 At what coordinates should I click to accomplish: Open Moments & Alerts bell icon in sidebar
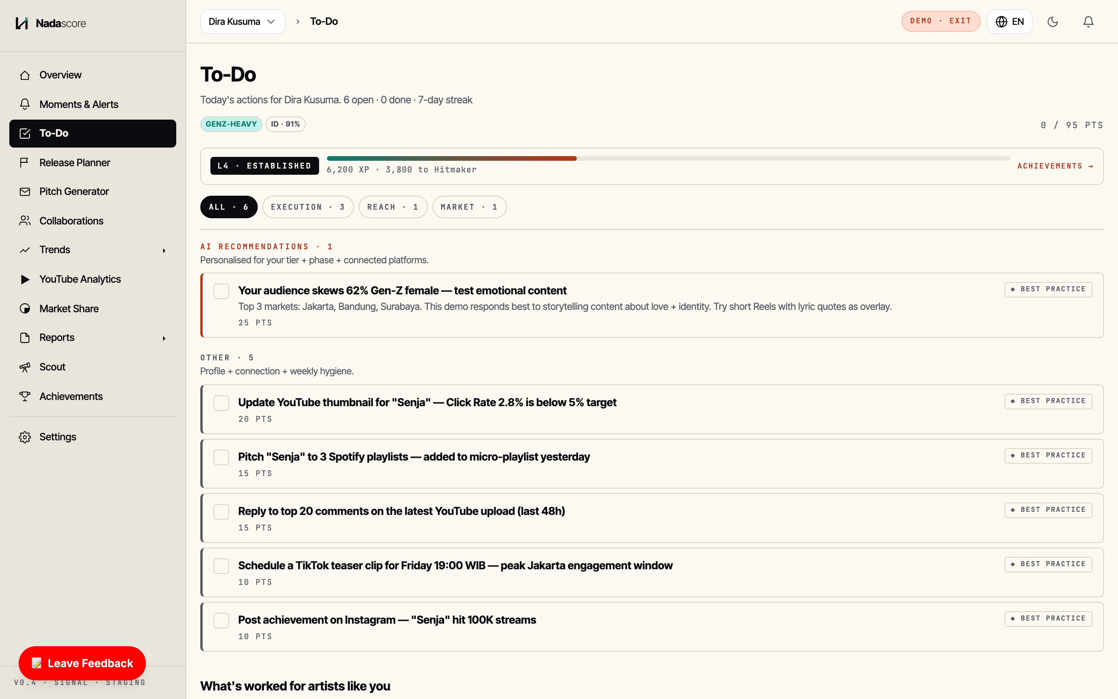25,104
